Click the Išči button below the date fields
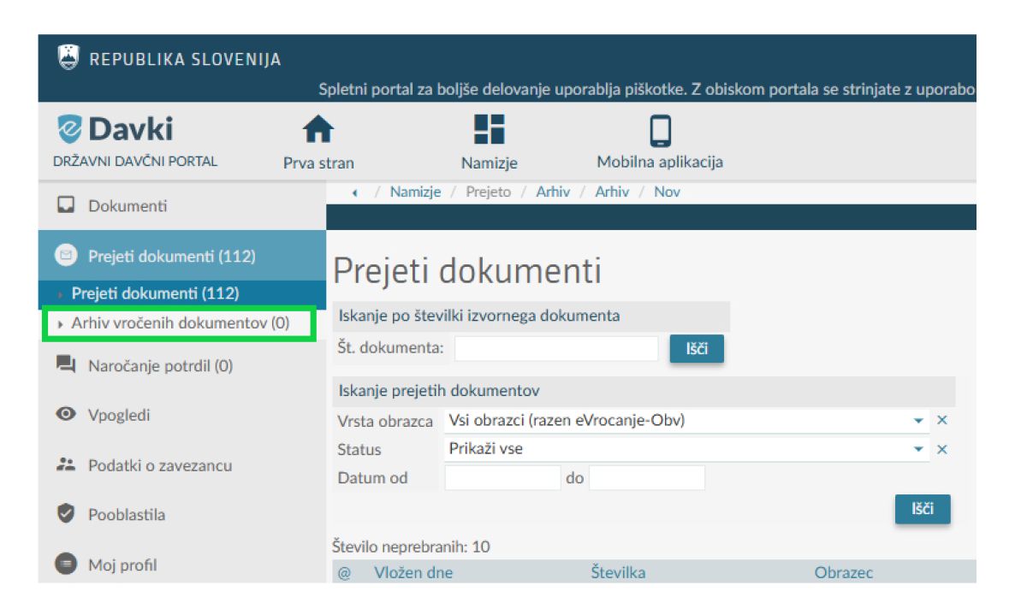 click(922, 509)
